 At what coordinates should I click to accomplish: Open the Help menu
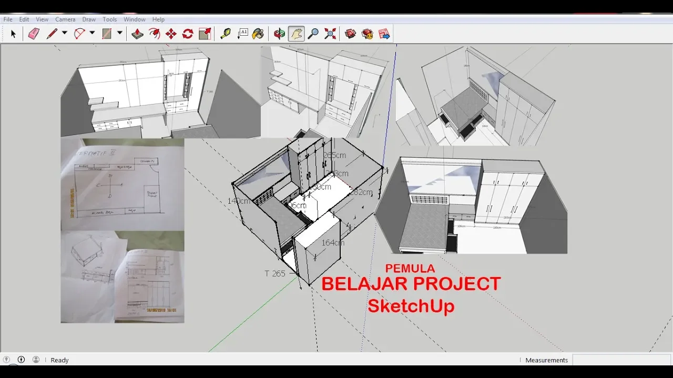click(x=158, y=19)
